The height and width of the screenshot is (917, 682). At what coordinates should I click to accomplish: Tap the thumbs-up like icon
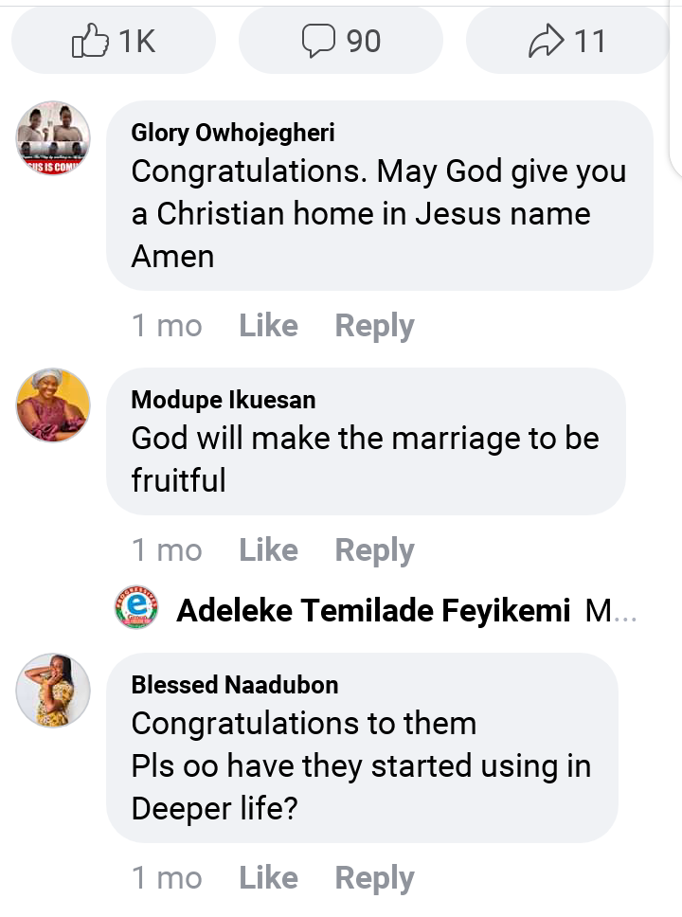[91, 42]
